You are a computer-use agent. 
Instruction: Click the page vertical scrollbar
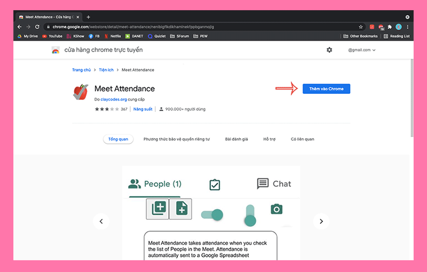(412, 98)
